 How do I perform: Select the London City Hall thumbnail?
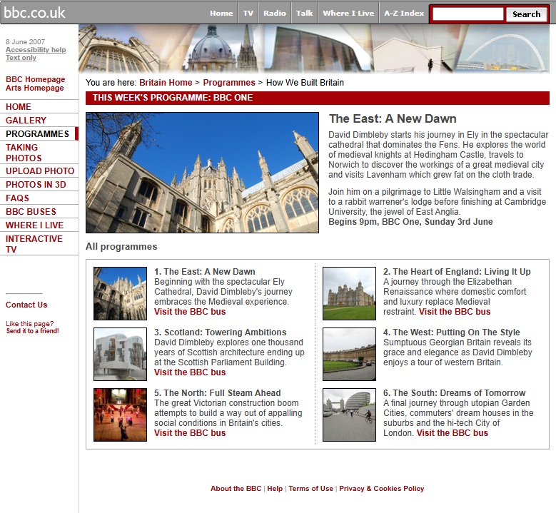(x=349, y=415)
